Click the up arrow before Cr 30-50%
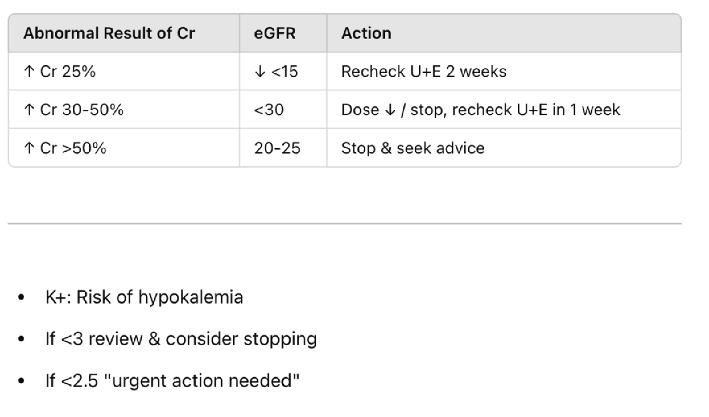This screenshot has height=417, width=709. (x=29, y=110)
